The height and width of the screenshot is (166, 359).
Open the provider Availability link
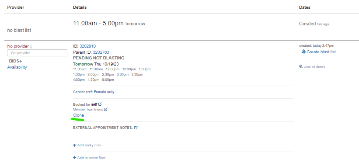click(17, 67)
